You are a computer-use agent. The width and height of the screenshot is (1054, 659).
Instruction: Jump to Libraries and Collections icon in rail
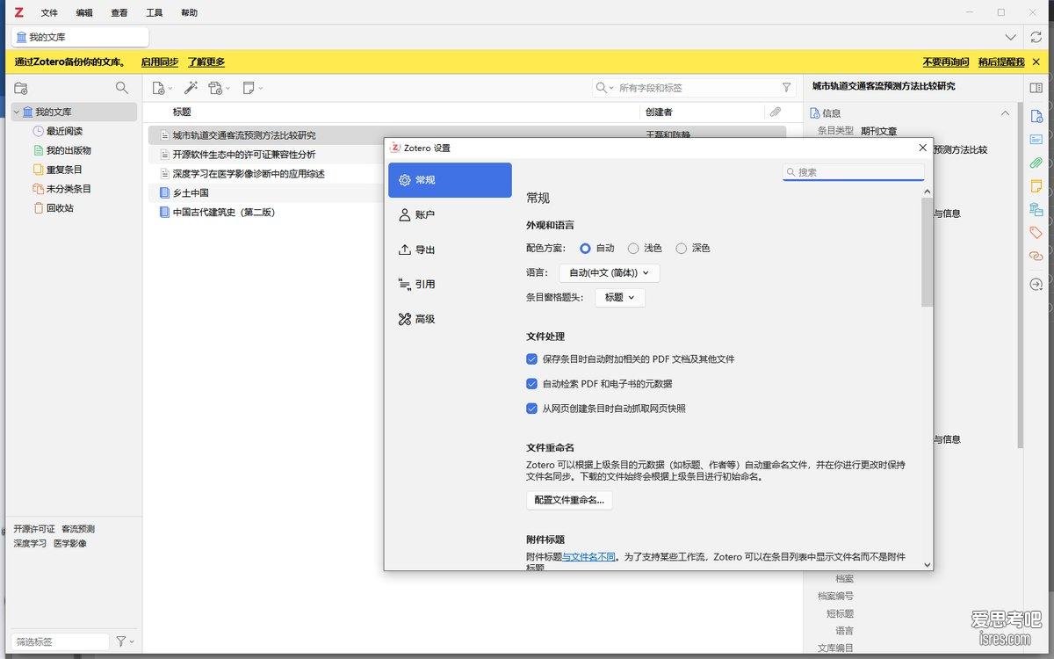pos(1036,209)
